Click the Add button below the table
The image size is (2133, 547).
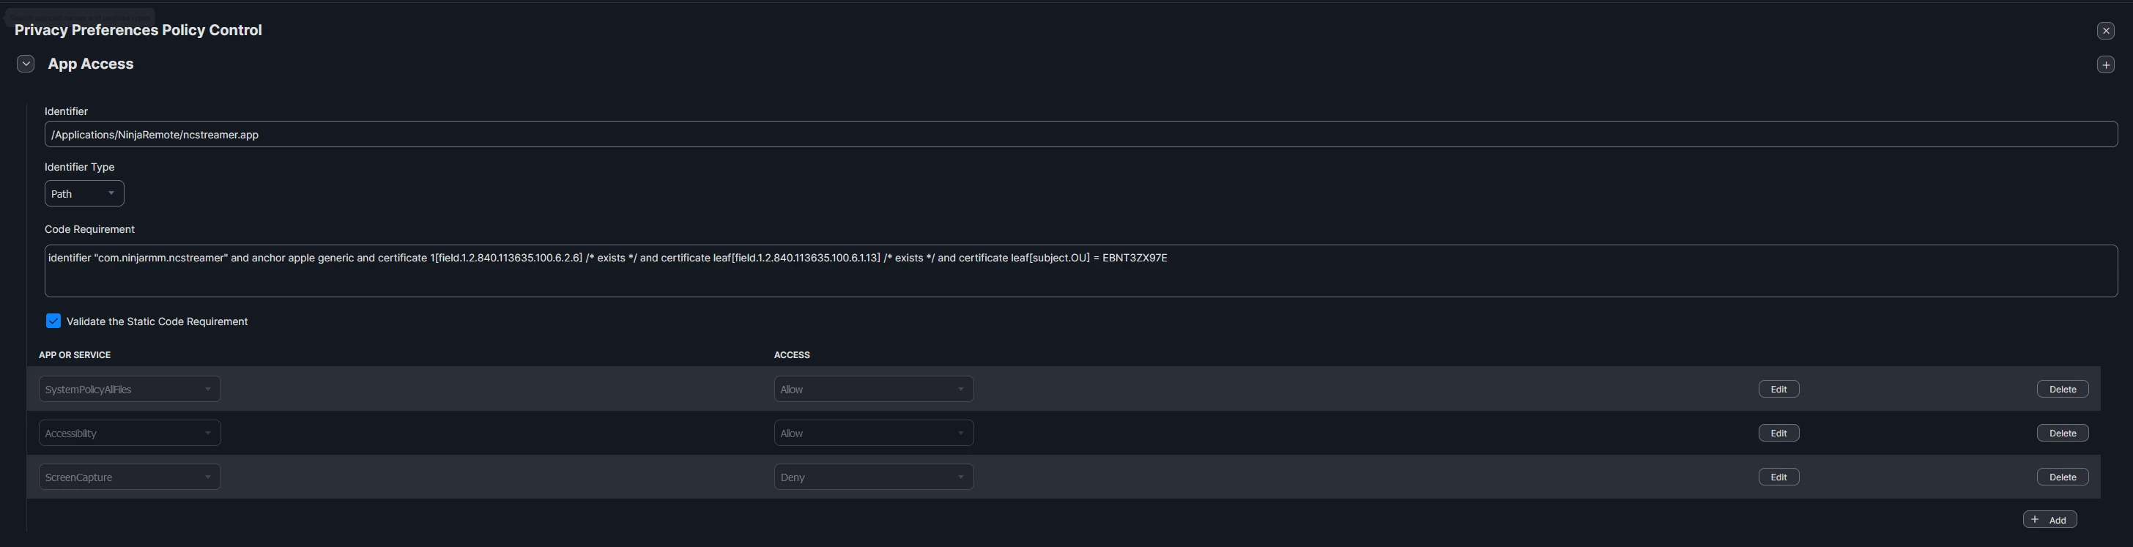2050,520
